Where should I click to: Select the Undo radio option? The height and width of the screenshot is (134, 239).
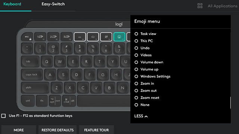(142, 48)
